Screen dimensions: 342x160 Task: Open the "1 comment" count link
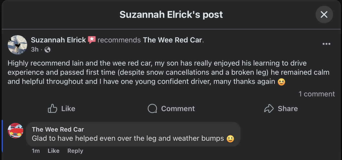[x=316, y=94]
